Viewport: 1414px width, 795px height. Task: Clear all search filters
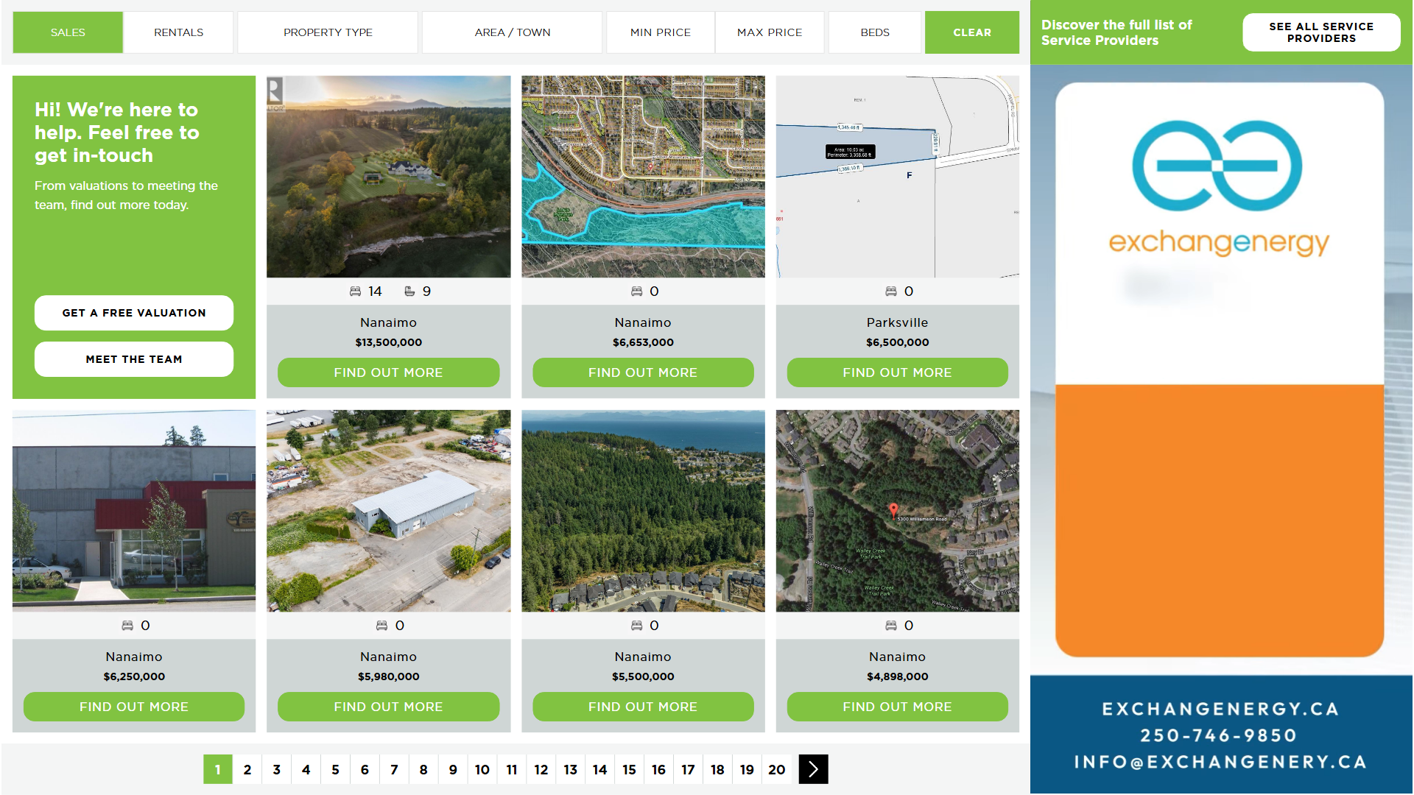click(x=971, y=32)
